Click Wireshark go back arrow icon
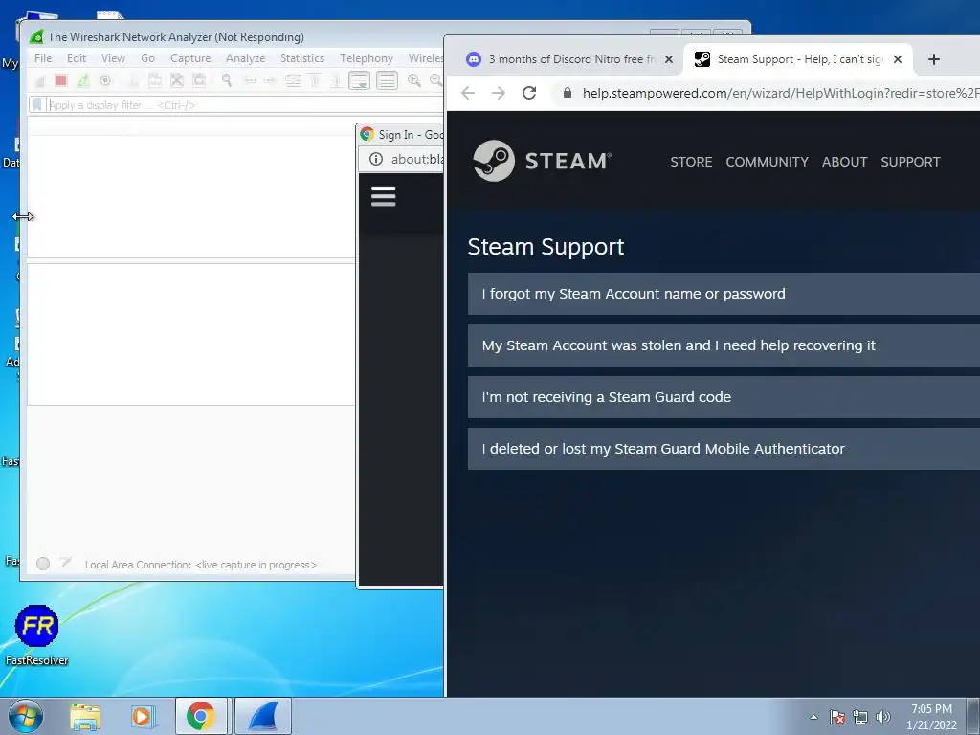Viewport: 980px width, 735px height. [x=249, y=80]
